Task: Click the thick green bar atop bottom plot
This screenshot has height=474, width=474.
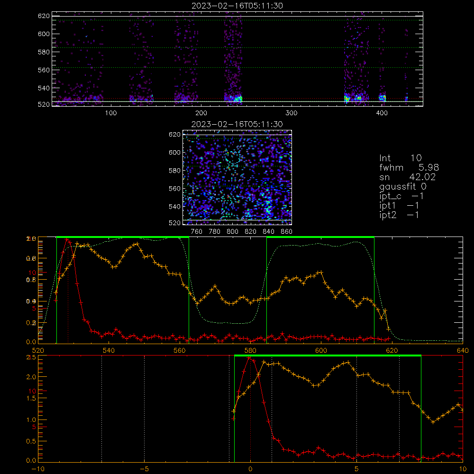Action: [x=328, y=355]
